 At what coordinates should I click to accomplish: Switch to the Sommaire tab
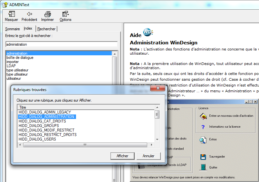tap(12, 29)
